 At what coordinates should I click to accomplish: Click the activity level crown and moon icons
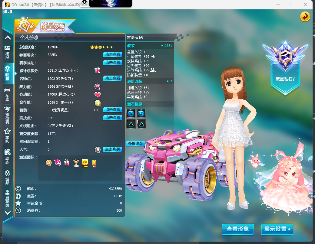tap(102, 47)
